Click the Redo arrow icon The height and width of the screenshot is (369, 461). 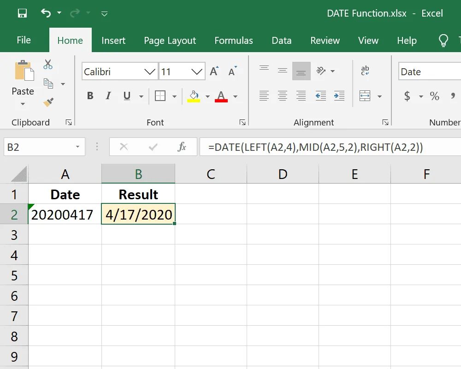click(x=75, y=13)
